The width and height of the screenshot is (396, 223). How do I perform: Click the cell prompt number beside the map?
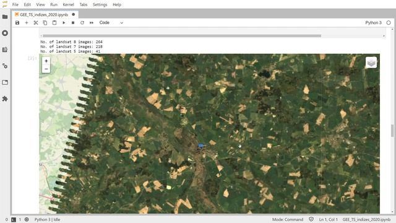tap(32, 58)
